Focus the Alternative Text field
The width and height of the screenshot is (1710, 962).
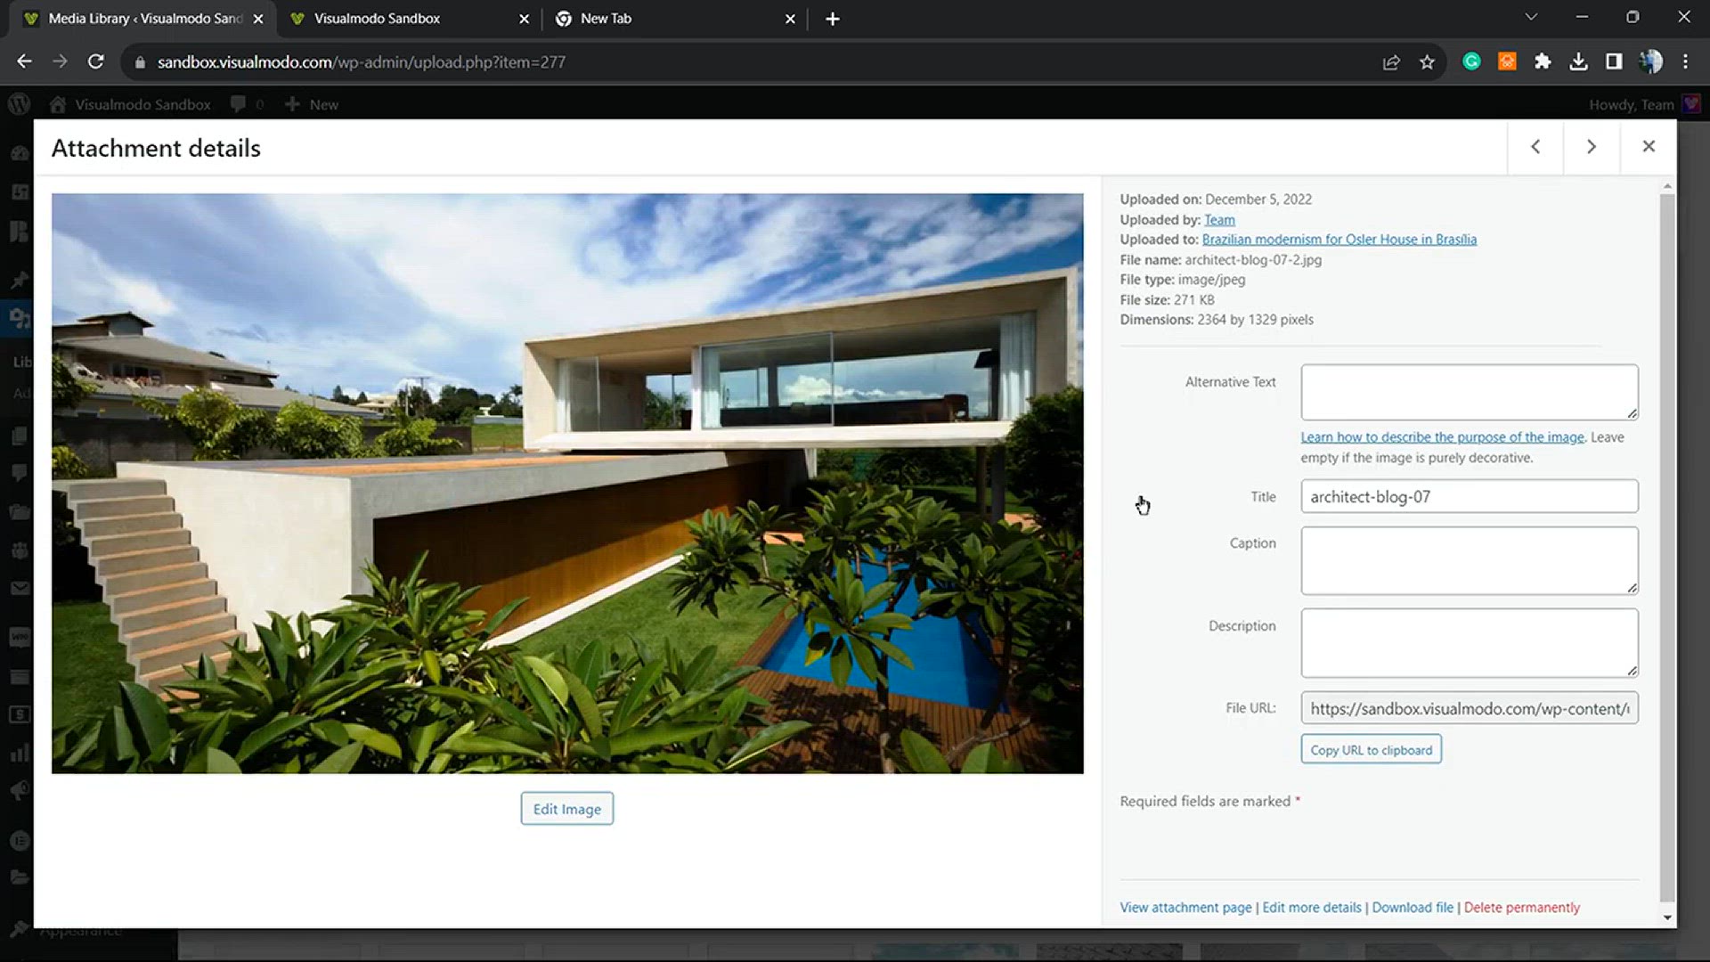click(1469, 392)
